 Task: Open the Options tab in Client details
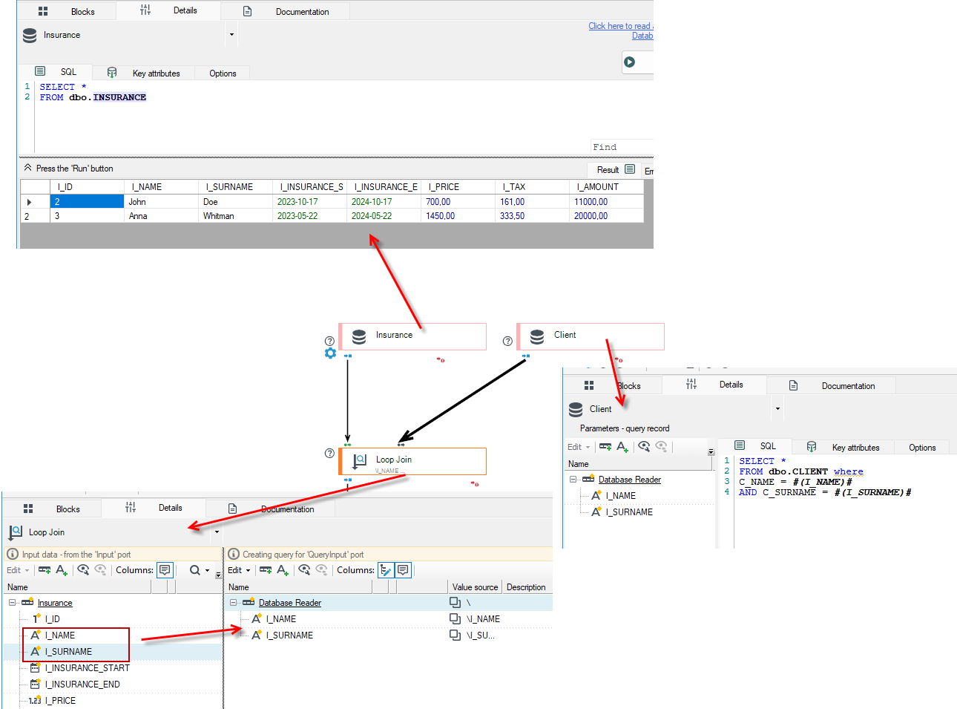click(x=922, y=447)
